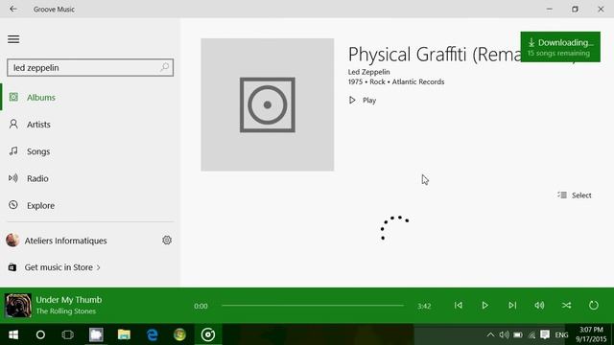Open File Explorer from the taskbar

tap(124, 334)
